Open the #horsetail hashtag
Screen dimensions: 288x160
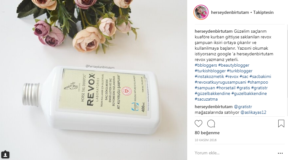click(x=226, y=88)
